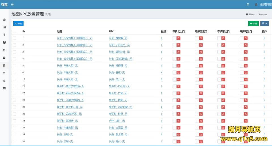Open the column selector dropdown button
This screenshot has width=272, height=146.
pos(264,24)
